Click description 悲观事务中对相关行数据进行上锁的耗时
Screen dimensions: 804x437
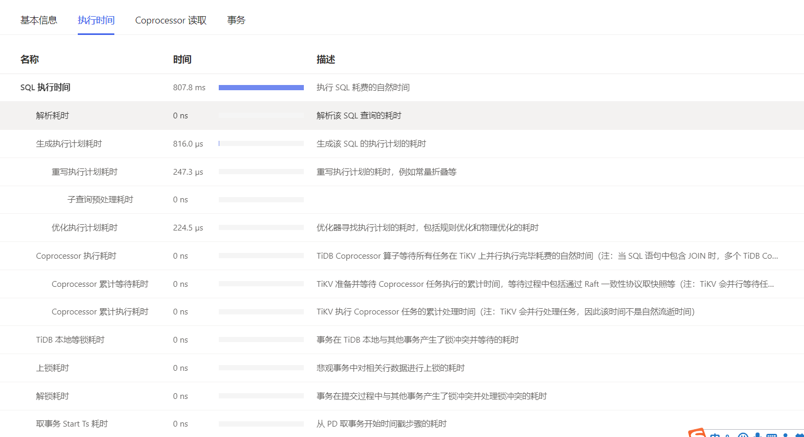tap(391, 368)
